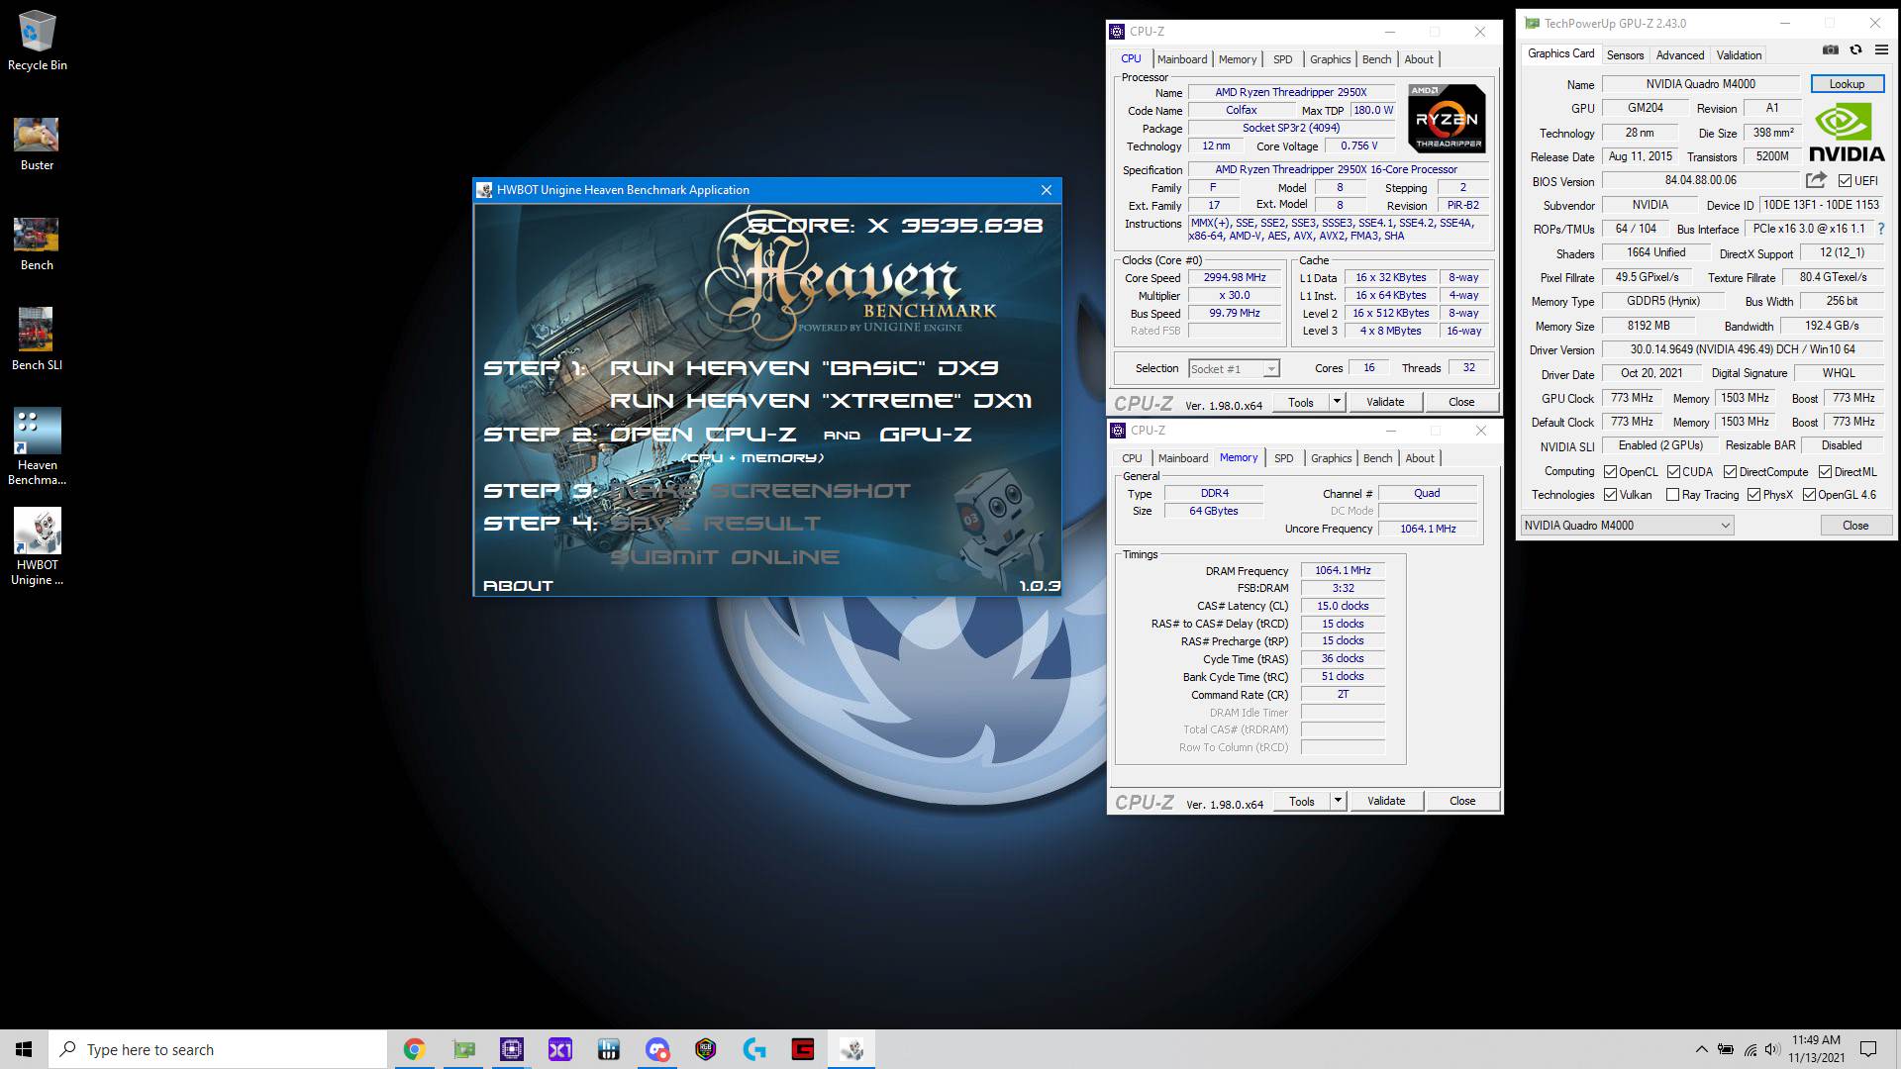
Task: Open the Wi-Fi network tray icon
Action: [x=1750, y=1049]
